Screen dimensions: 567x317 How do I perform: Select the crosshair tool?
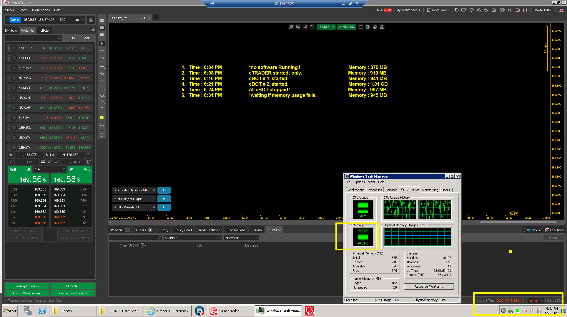coord(102,50)
